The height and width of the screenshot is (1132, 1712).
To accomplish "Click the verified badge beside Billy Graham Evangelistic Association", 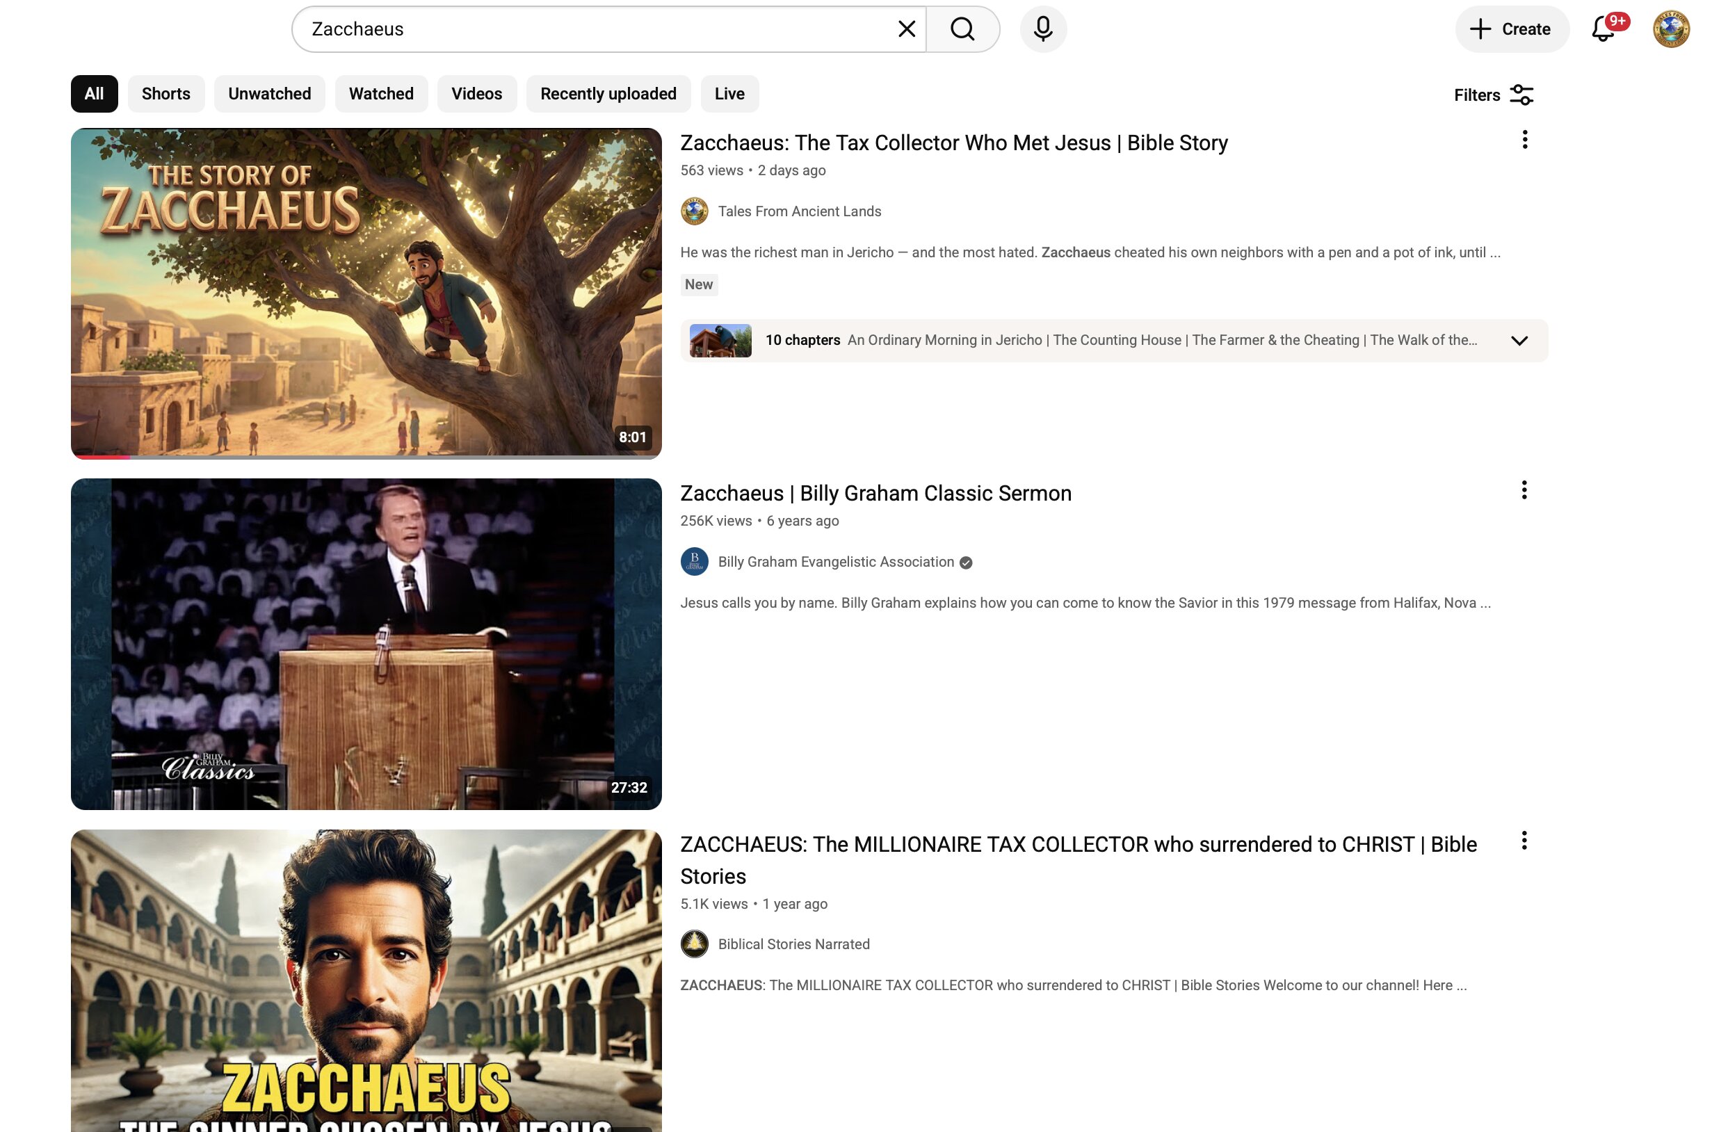I will click(966, 563).
